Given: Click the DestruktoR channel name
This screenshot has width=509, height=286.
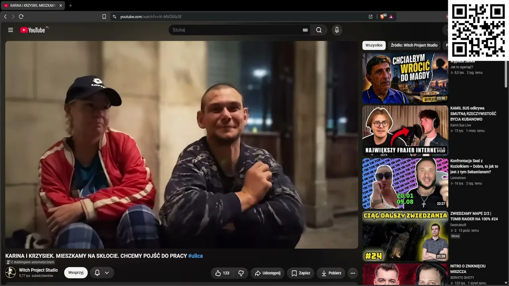Looking at the screenshot, I should (459, 225).
